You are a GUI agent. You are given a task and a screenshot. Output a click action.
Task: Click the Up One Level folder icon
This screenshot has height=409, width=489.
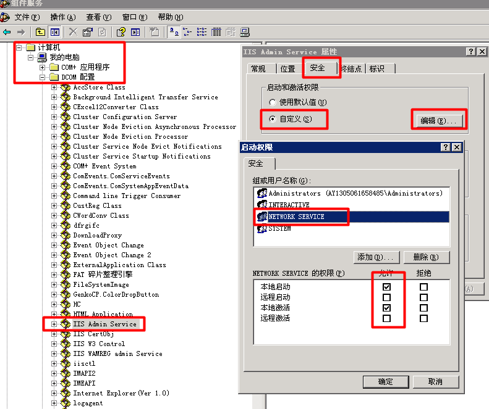click(40, 32)
